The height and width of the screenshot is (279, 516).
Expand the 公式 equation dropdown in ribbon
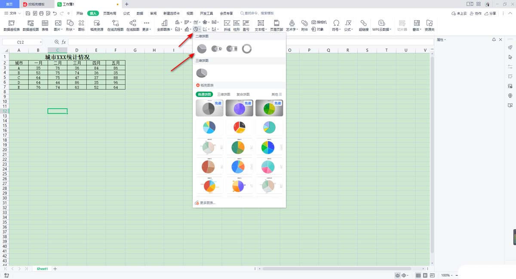pos(348,26)
